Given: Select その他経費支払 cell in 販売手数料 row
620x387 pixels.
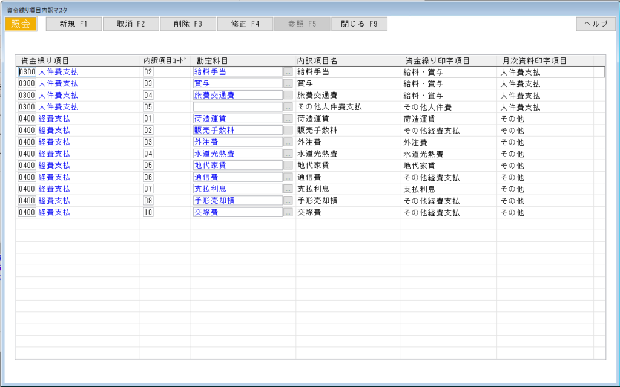Looking at the screenshot, I should tap(449, 131).
